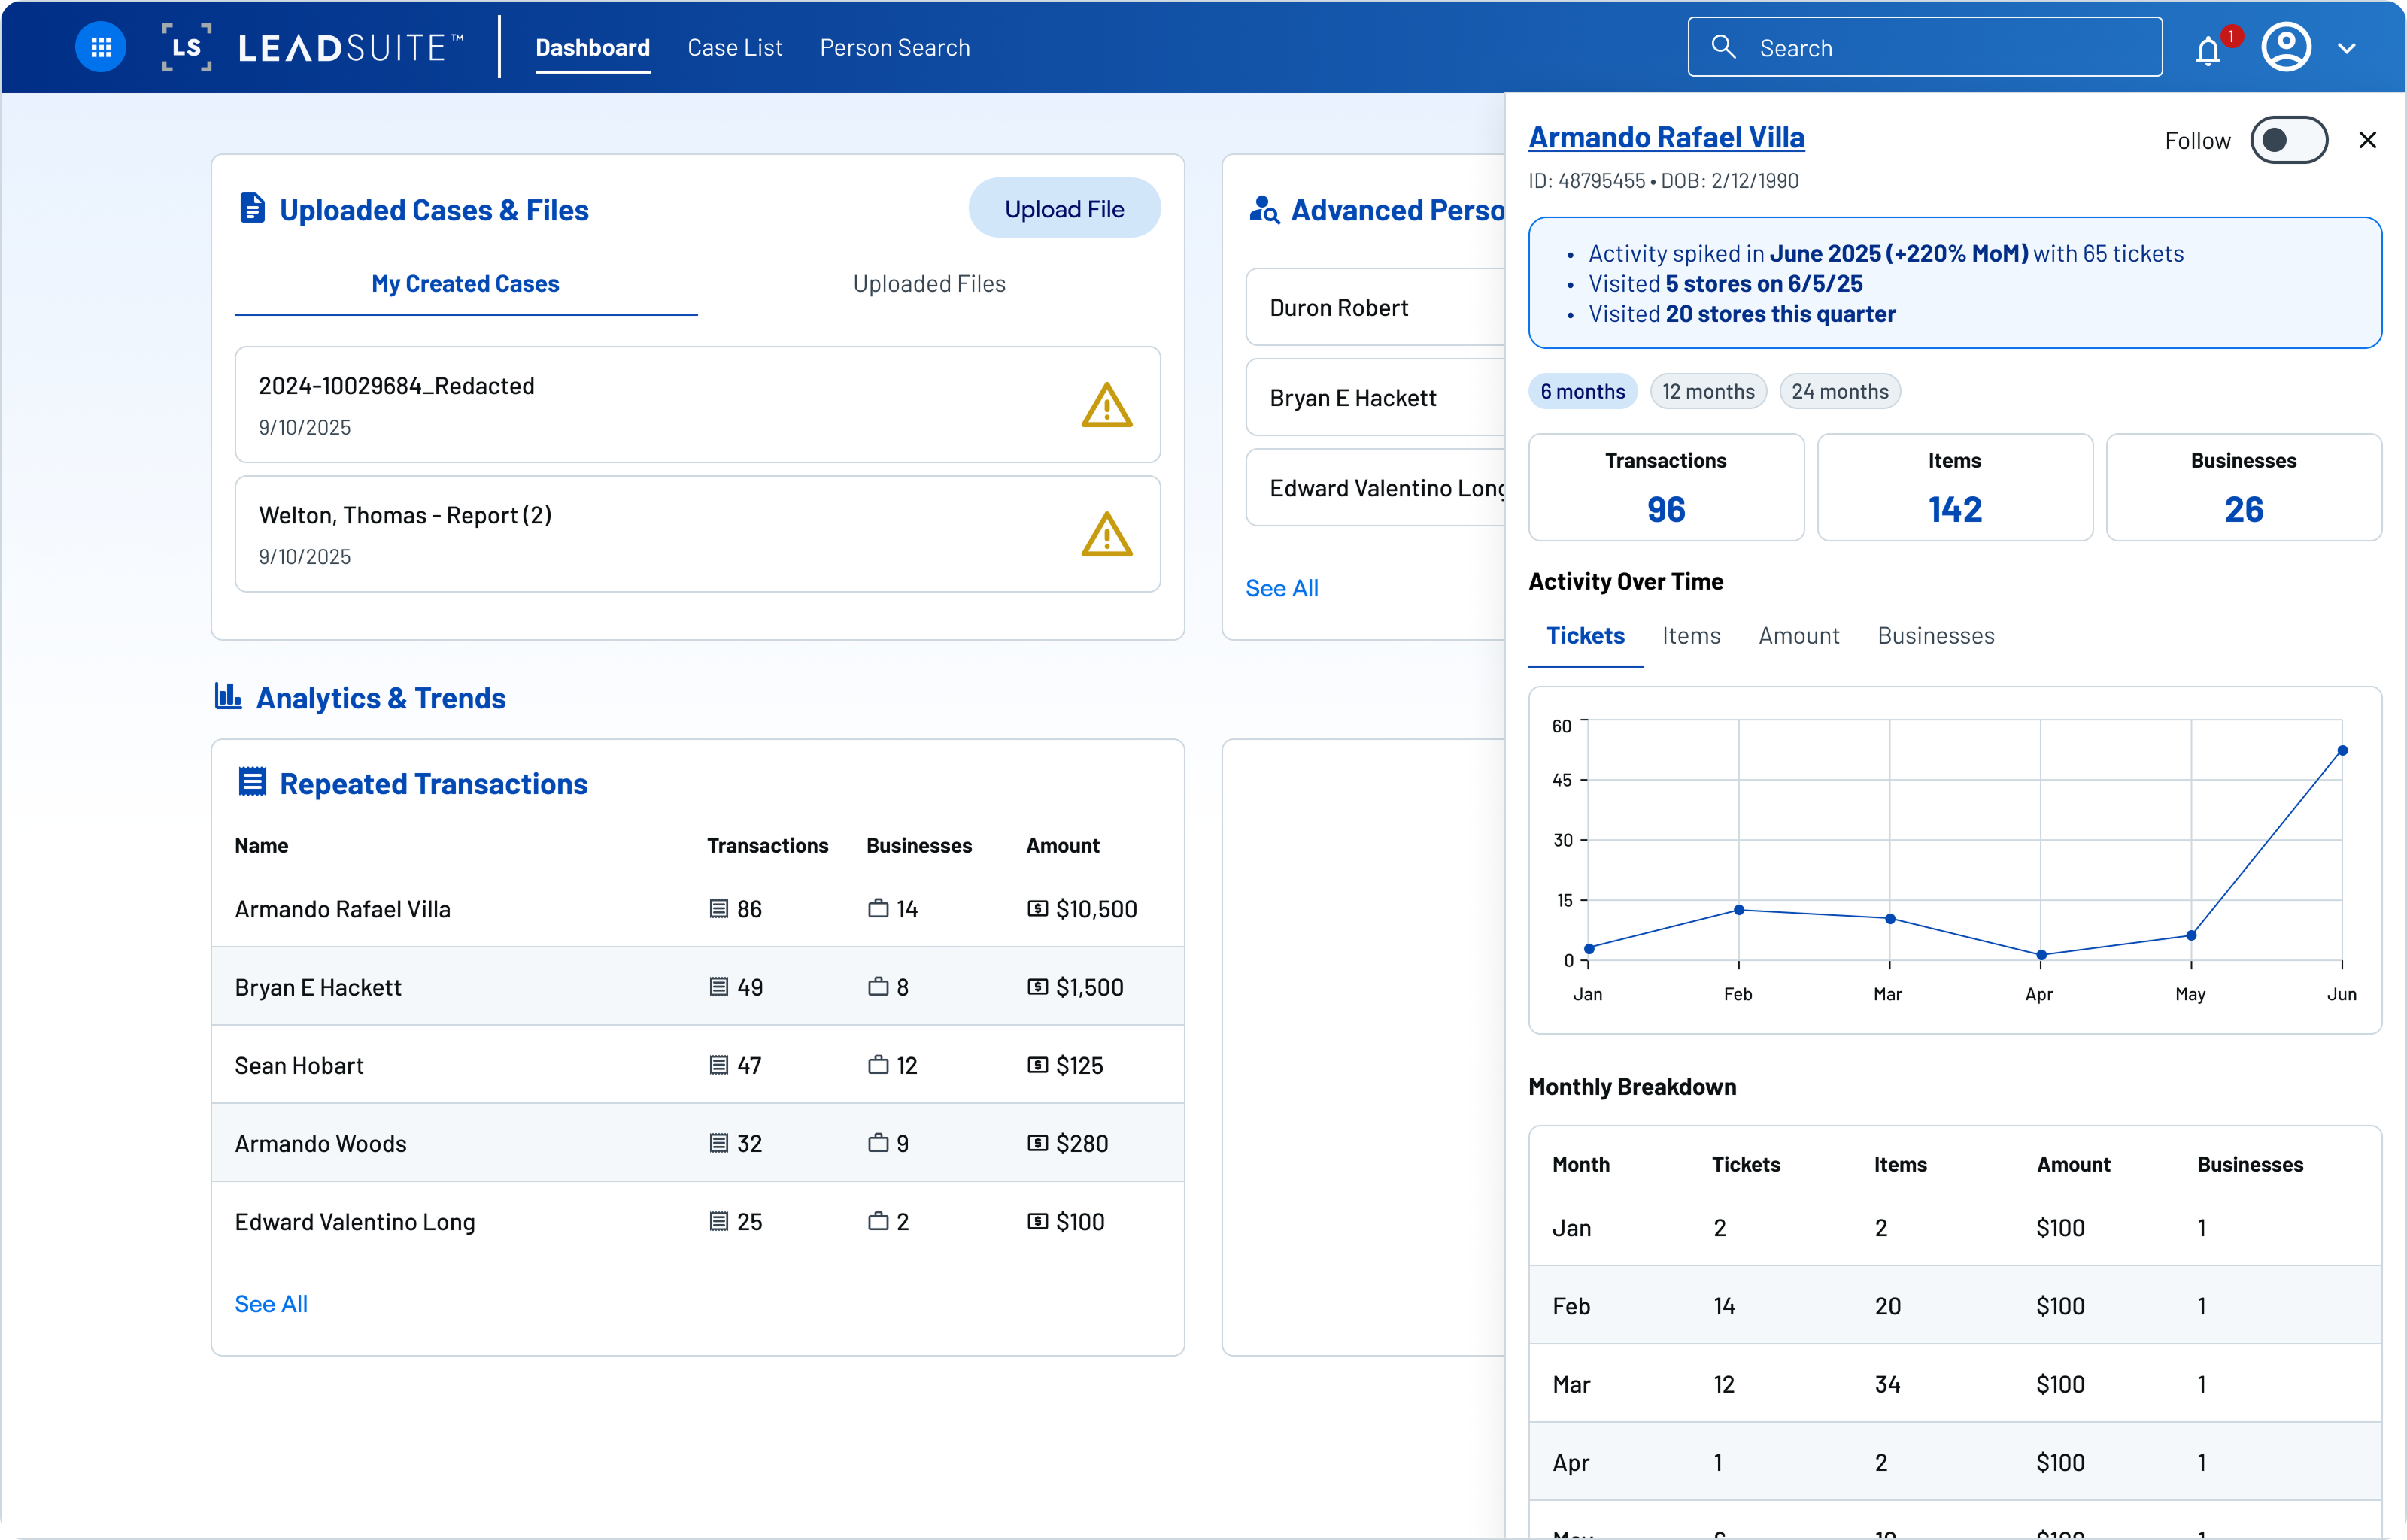Open the Case List navigation item

[x=735, y=47]
